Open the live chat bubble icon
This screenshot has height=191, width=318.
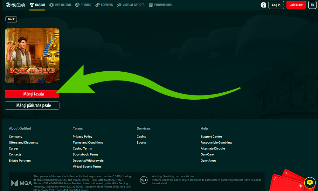309,183
